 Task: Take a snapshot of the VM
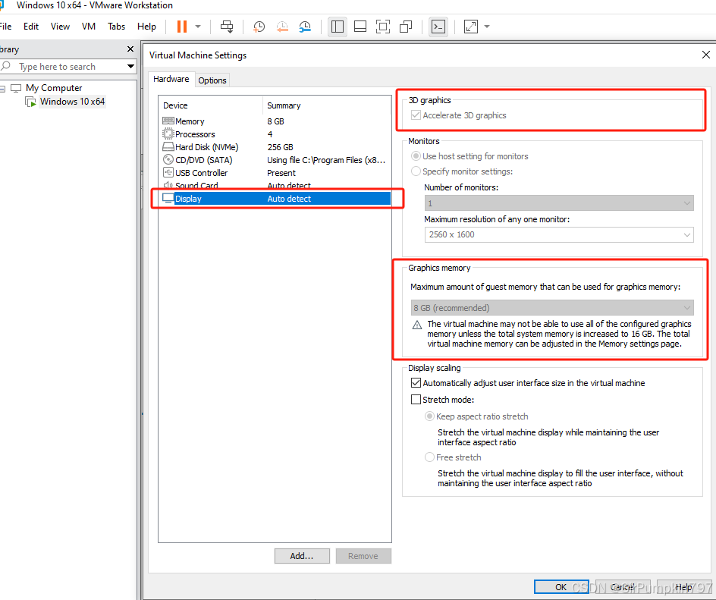(x=259, y=27)
